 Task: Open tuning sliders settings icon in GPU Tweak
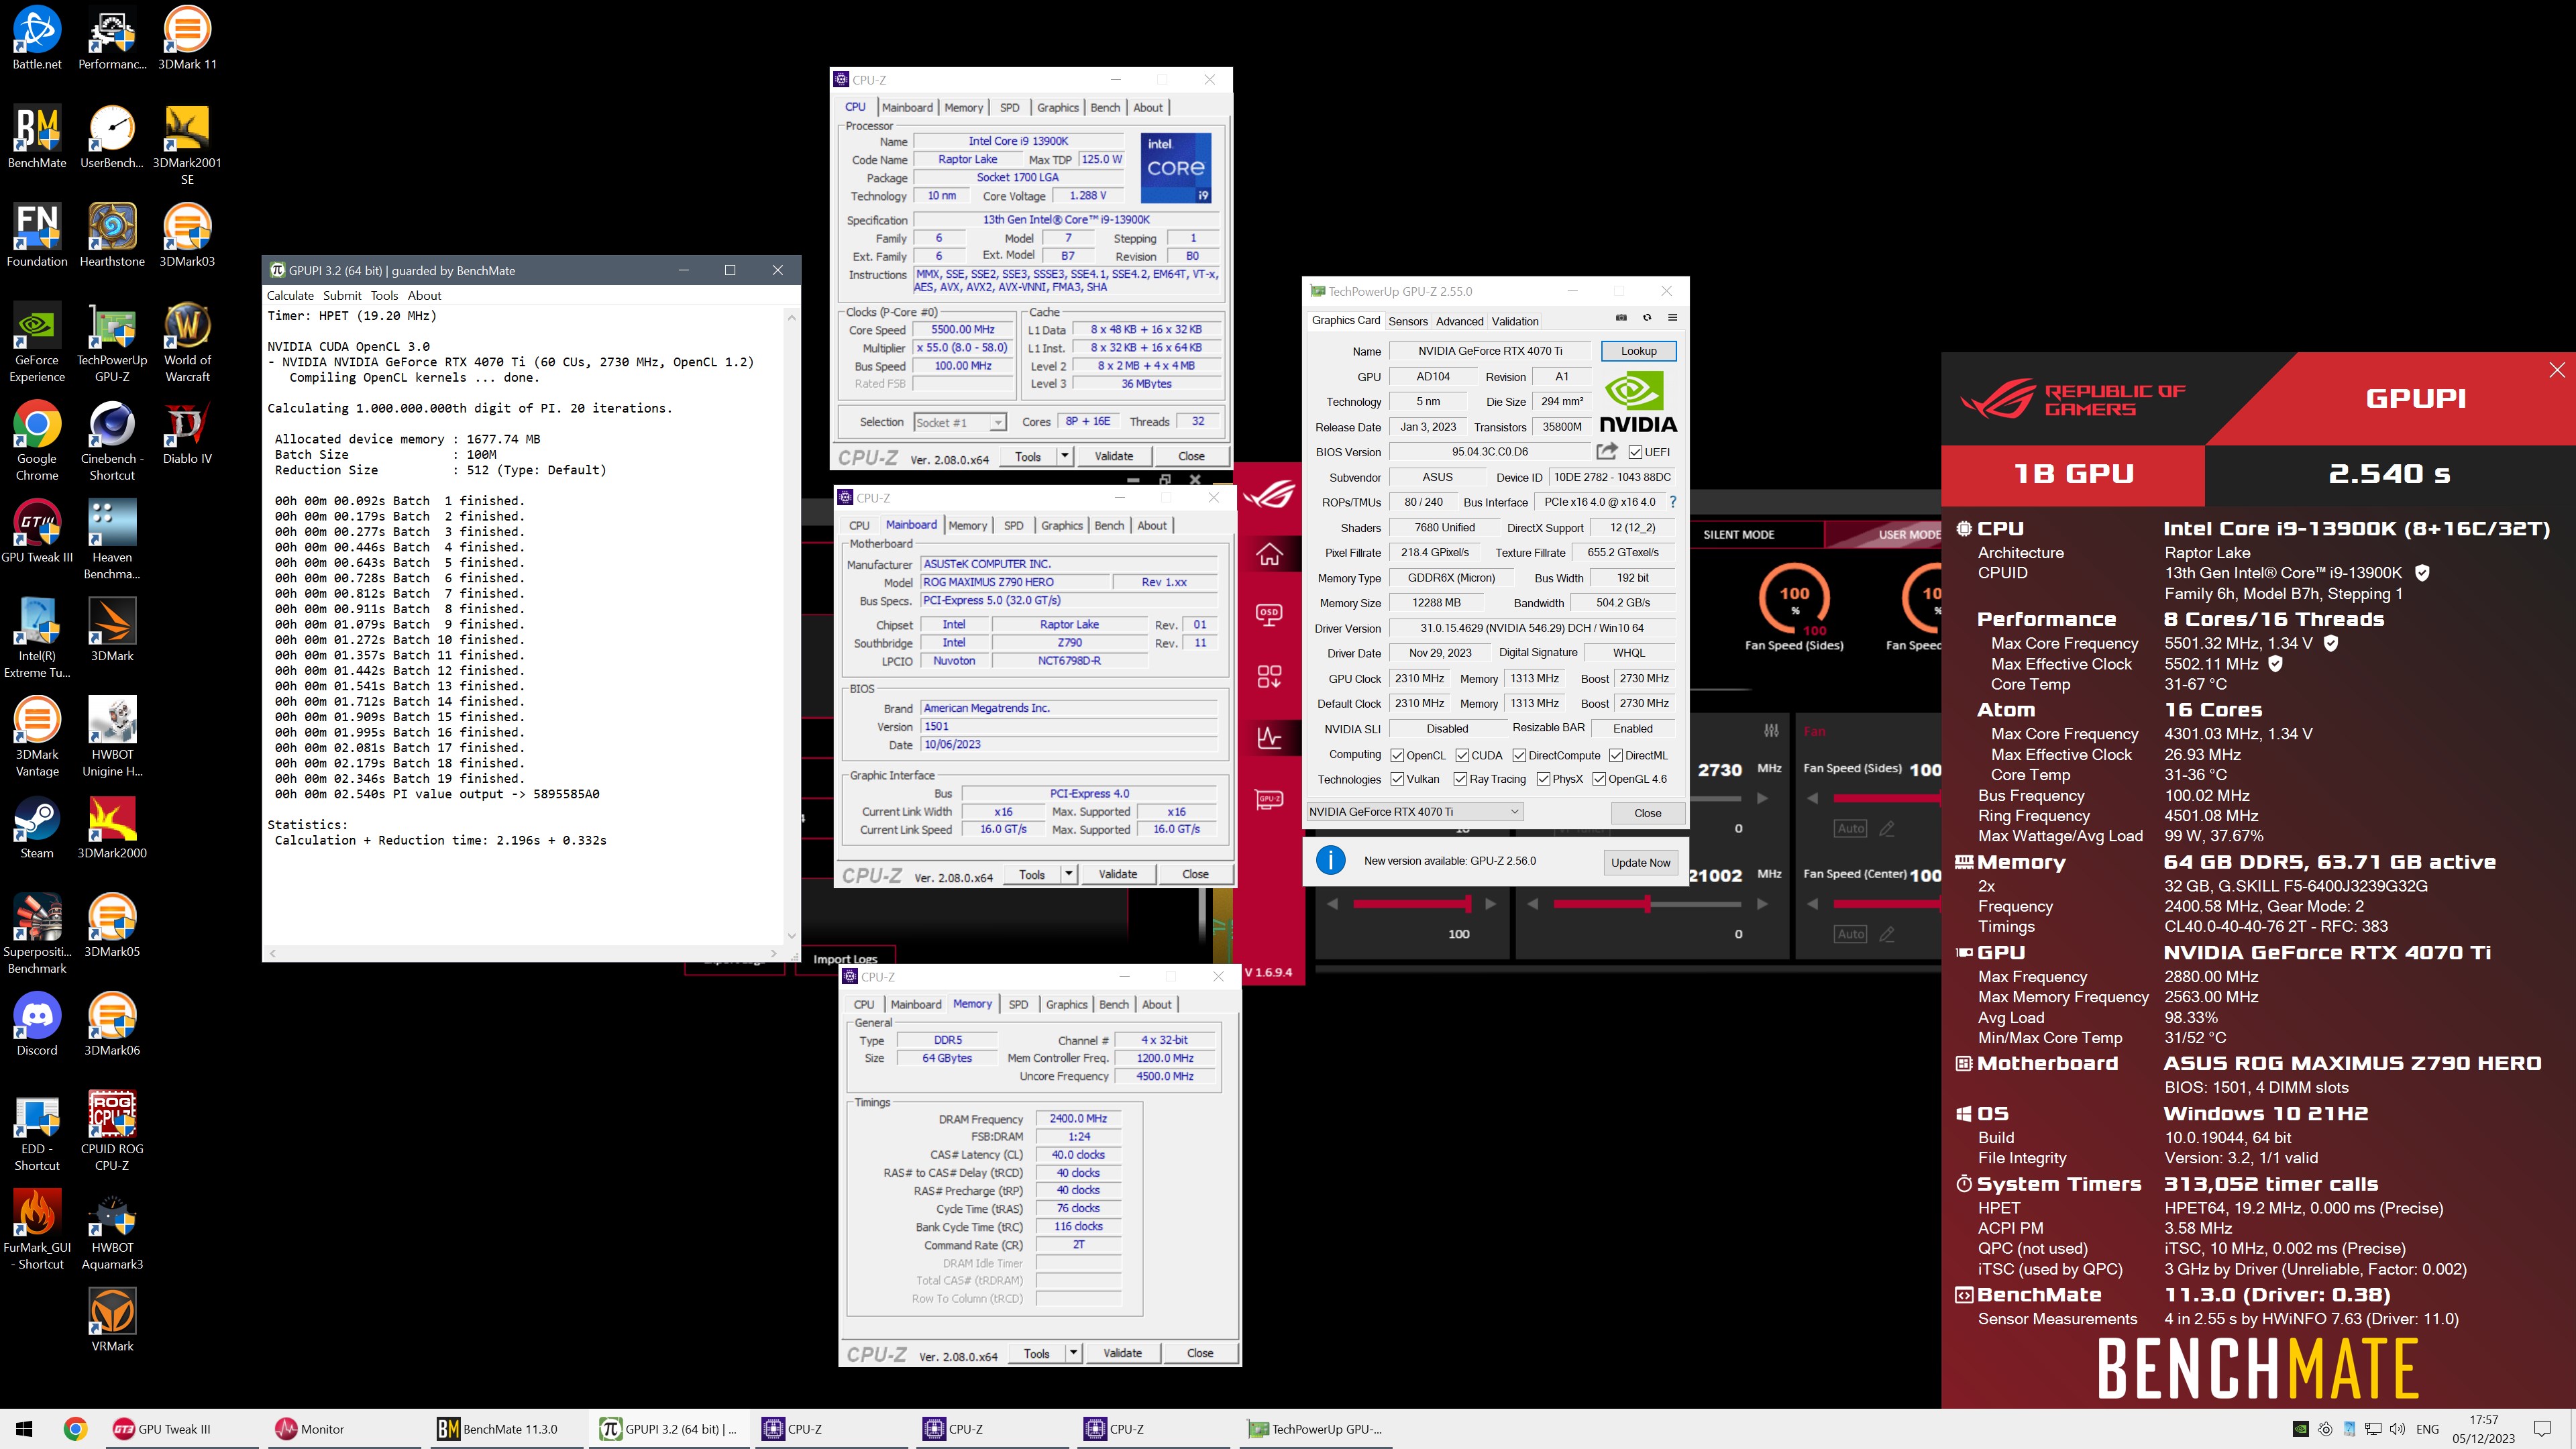(1771, 731)
